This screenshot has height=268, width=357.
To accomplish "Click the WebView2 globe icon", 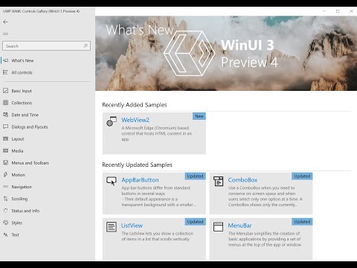I will click(x=112, y=121).
